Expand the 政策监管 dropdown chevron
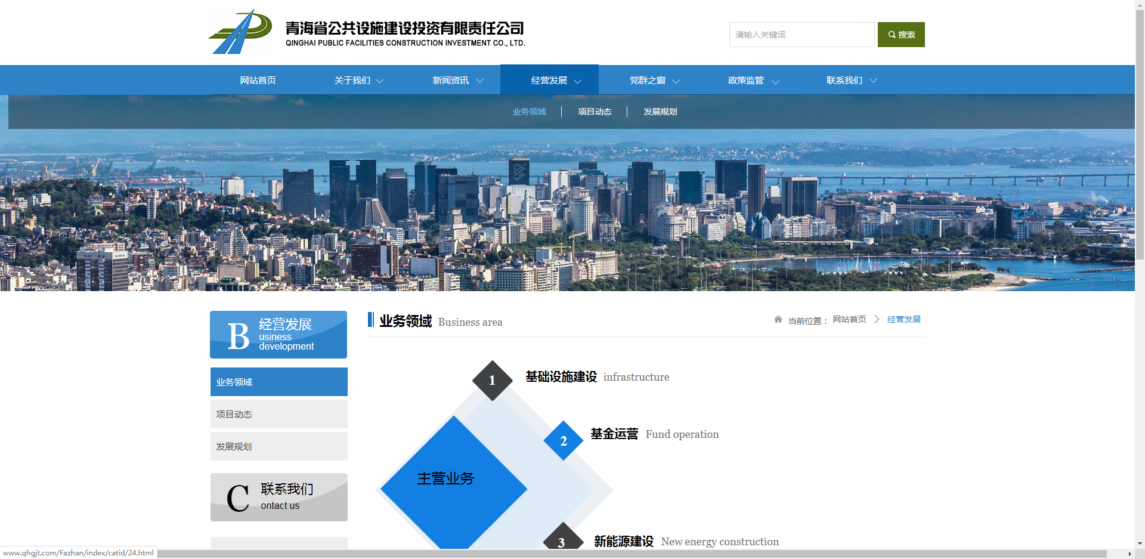Viewport: 1145px width, 559px height. [x=775, y=81]
